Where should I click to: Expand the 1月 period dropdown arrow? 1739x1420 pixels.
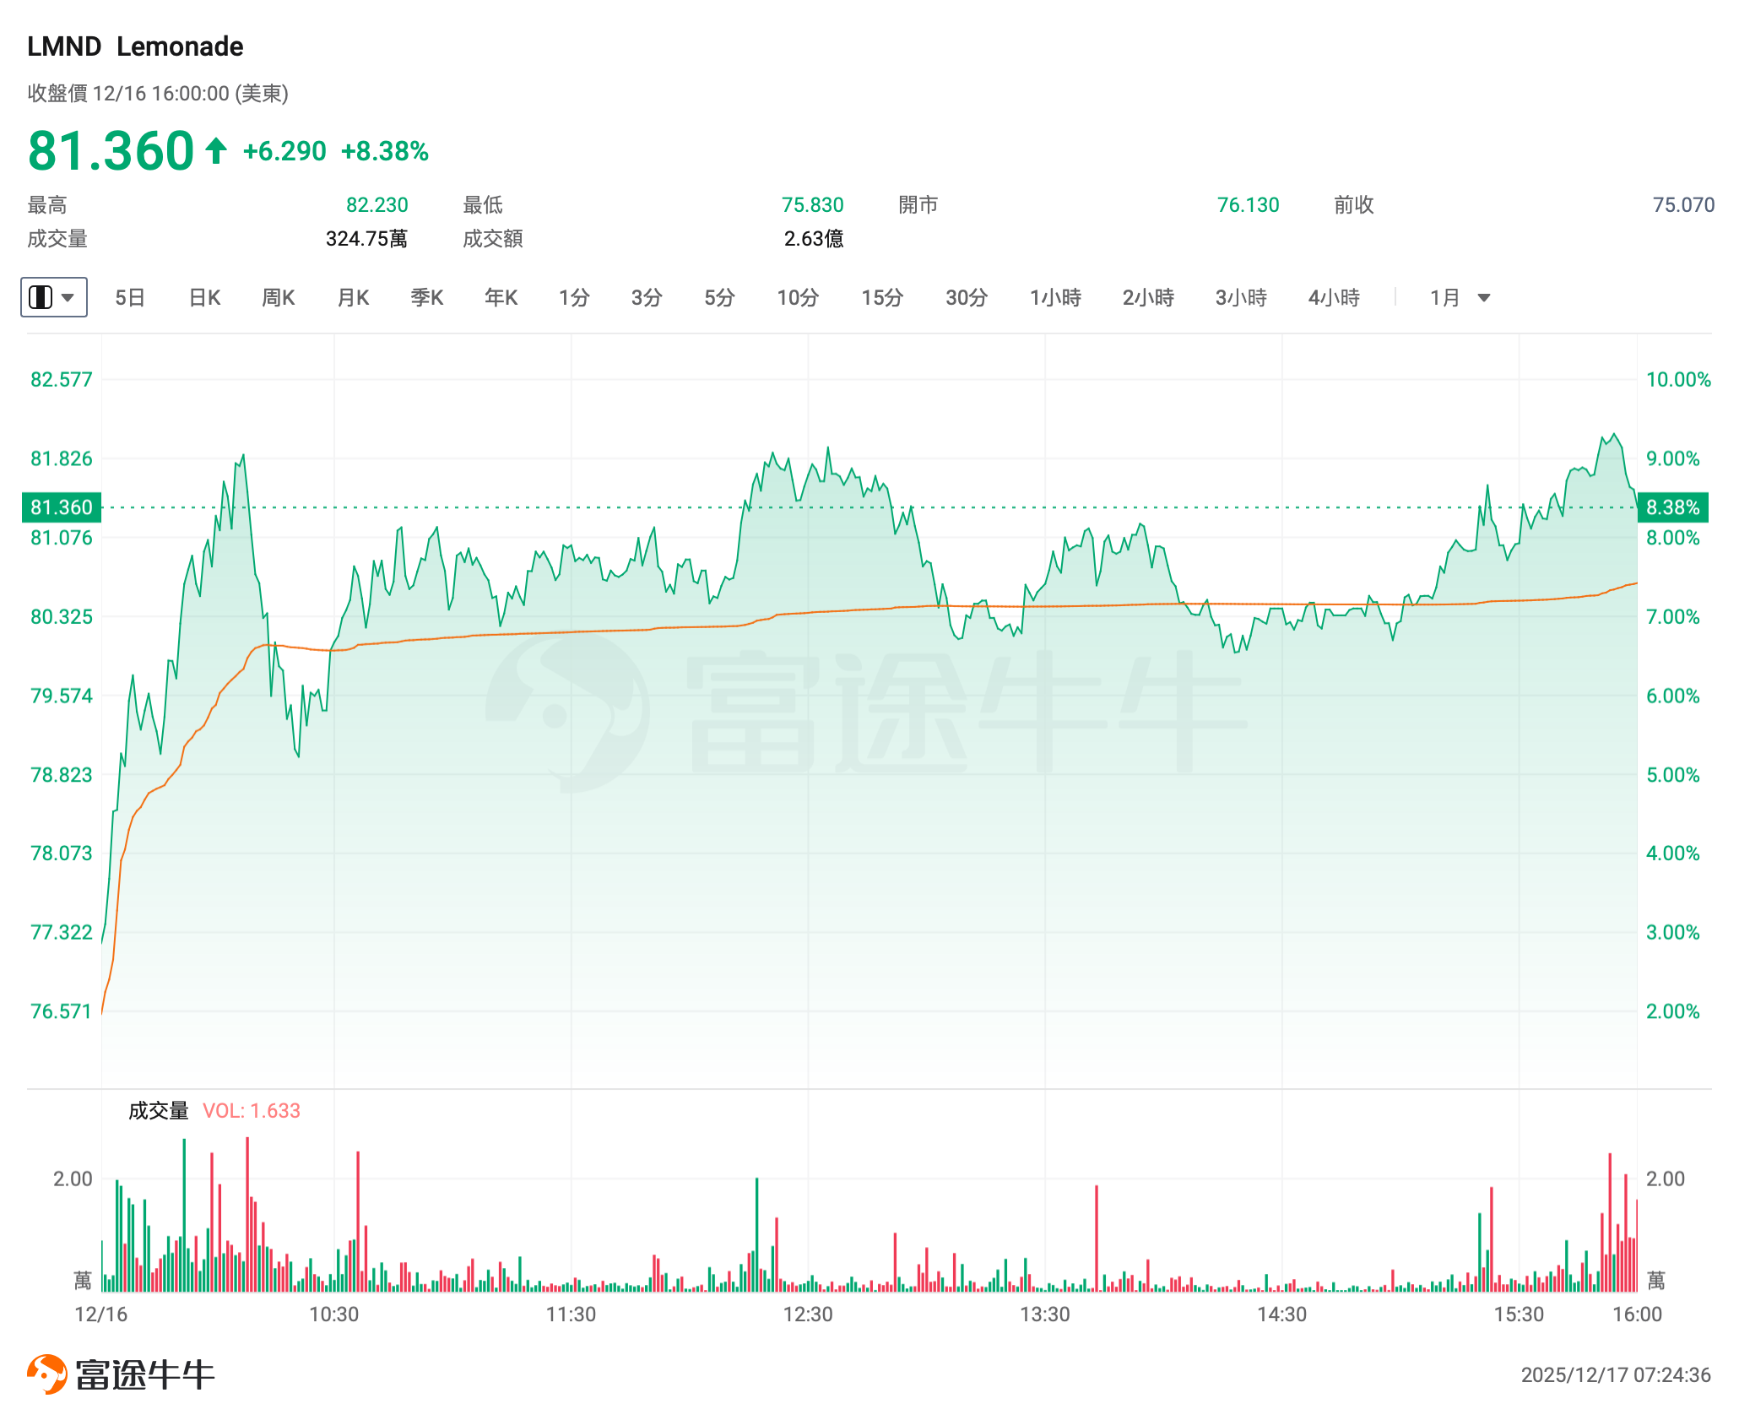(x=1484, y=297)
